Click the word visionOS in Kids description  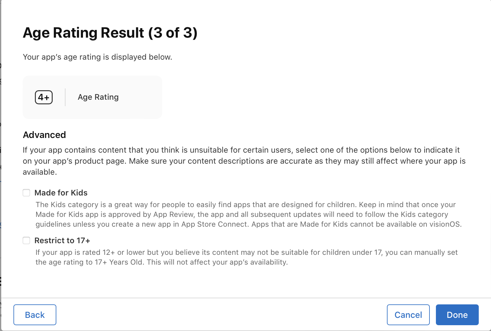[445, 224]
